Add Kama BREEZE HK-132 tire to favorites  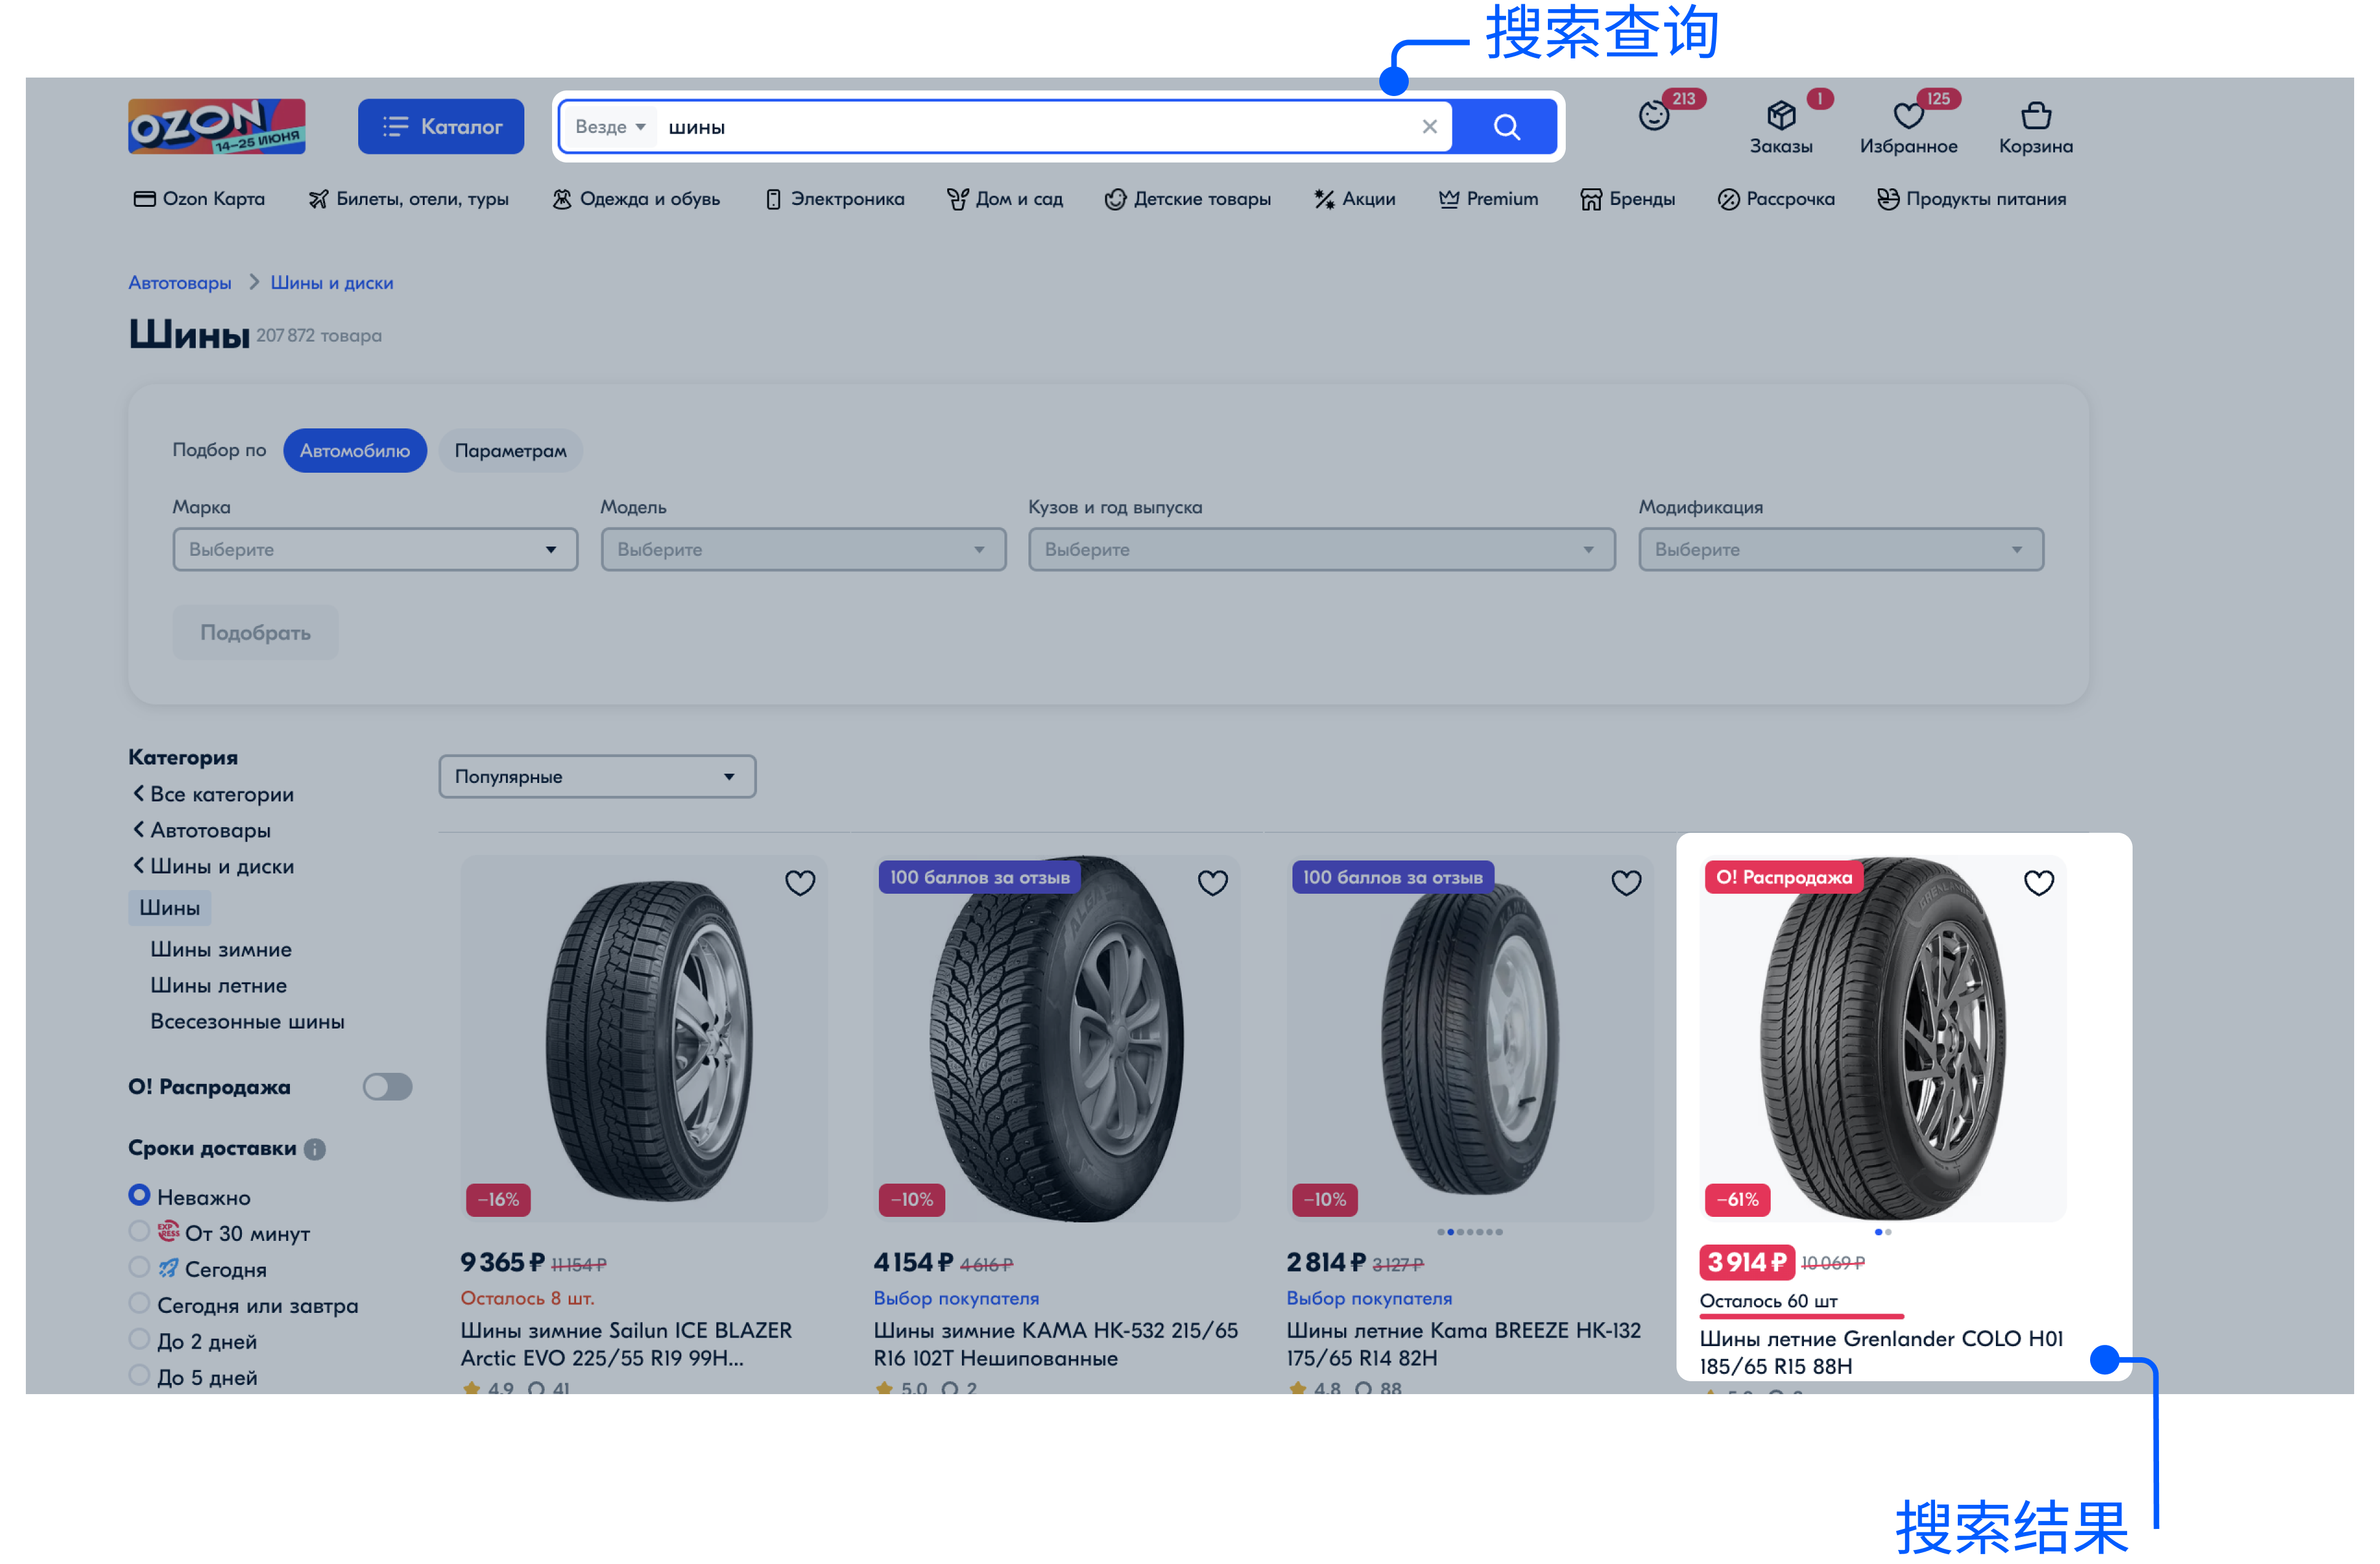pyautogui.click(x=1626, y=883)
